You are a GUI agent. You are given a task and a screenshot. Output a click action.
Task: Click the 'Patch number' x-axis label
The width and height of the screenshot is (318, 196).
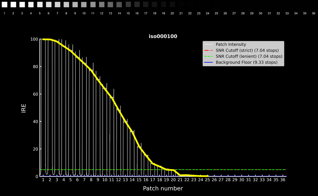(163, 189)
